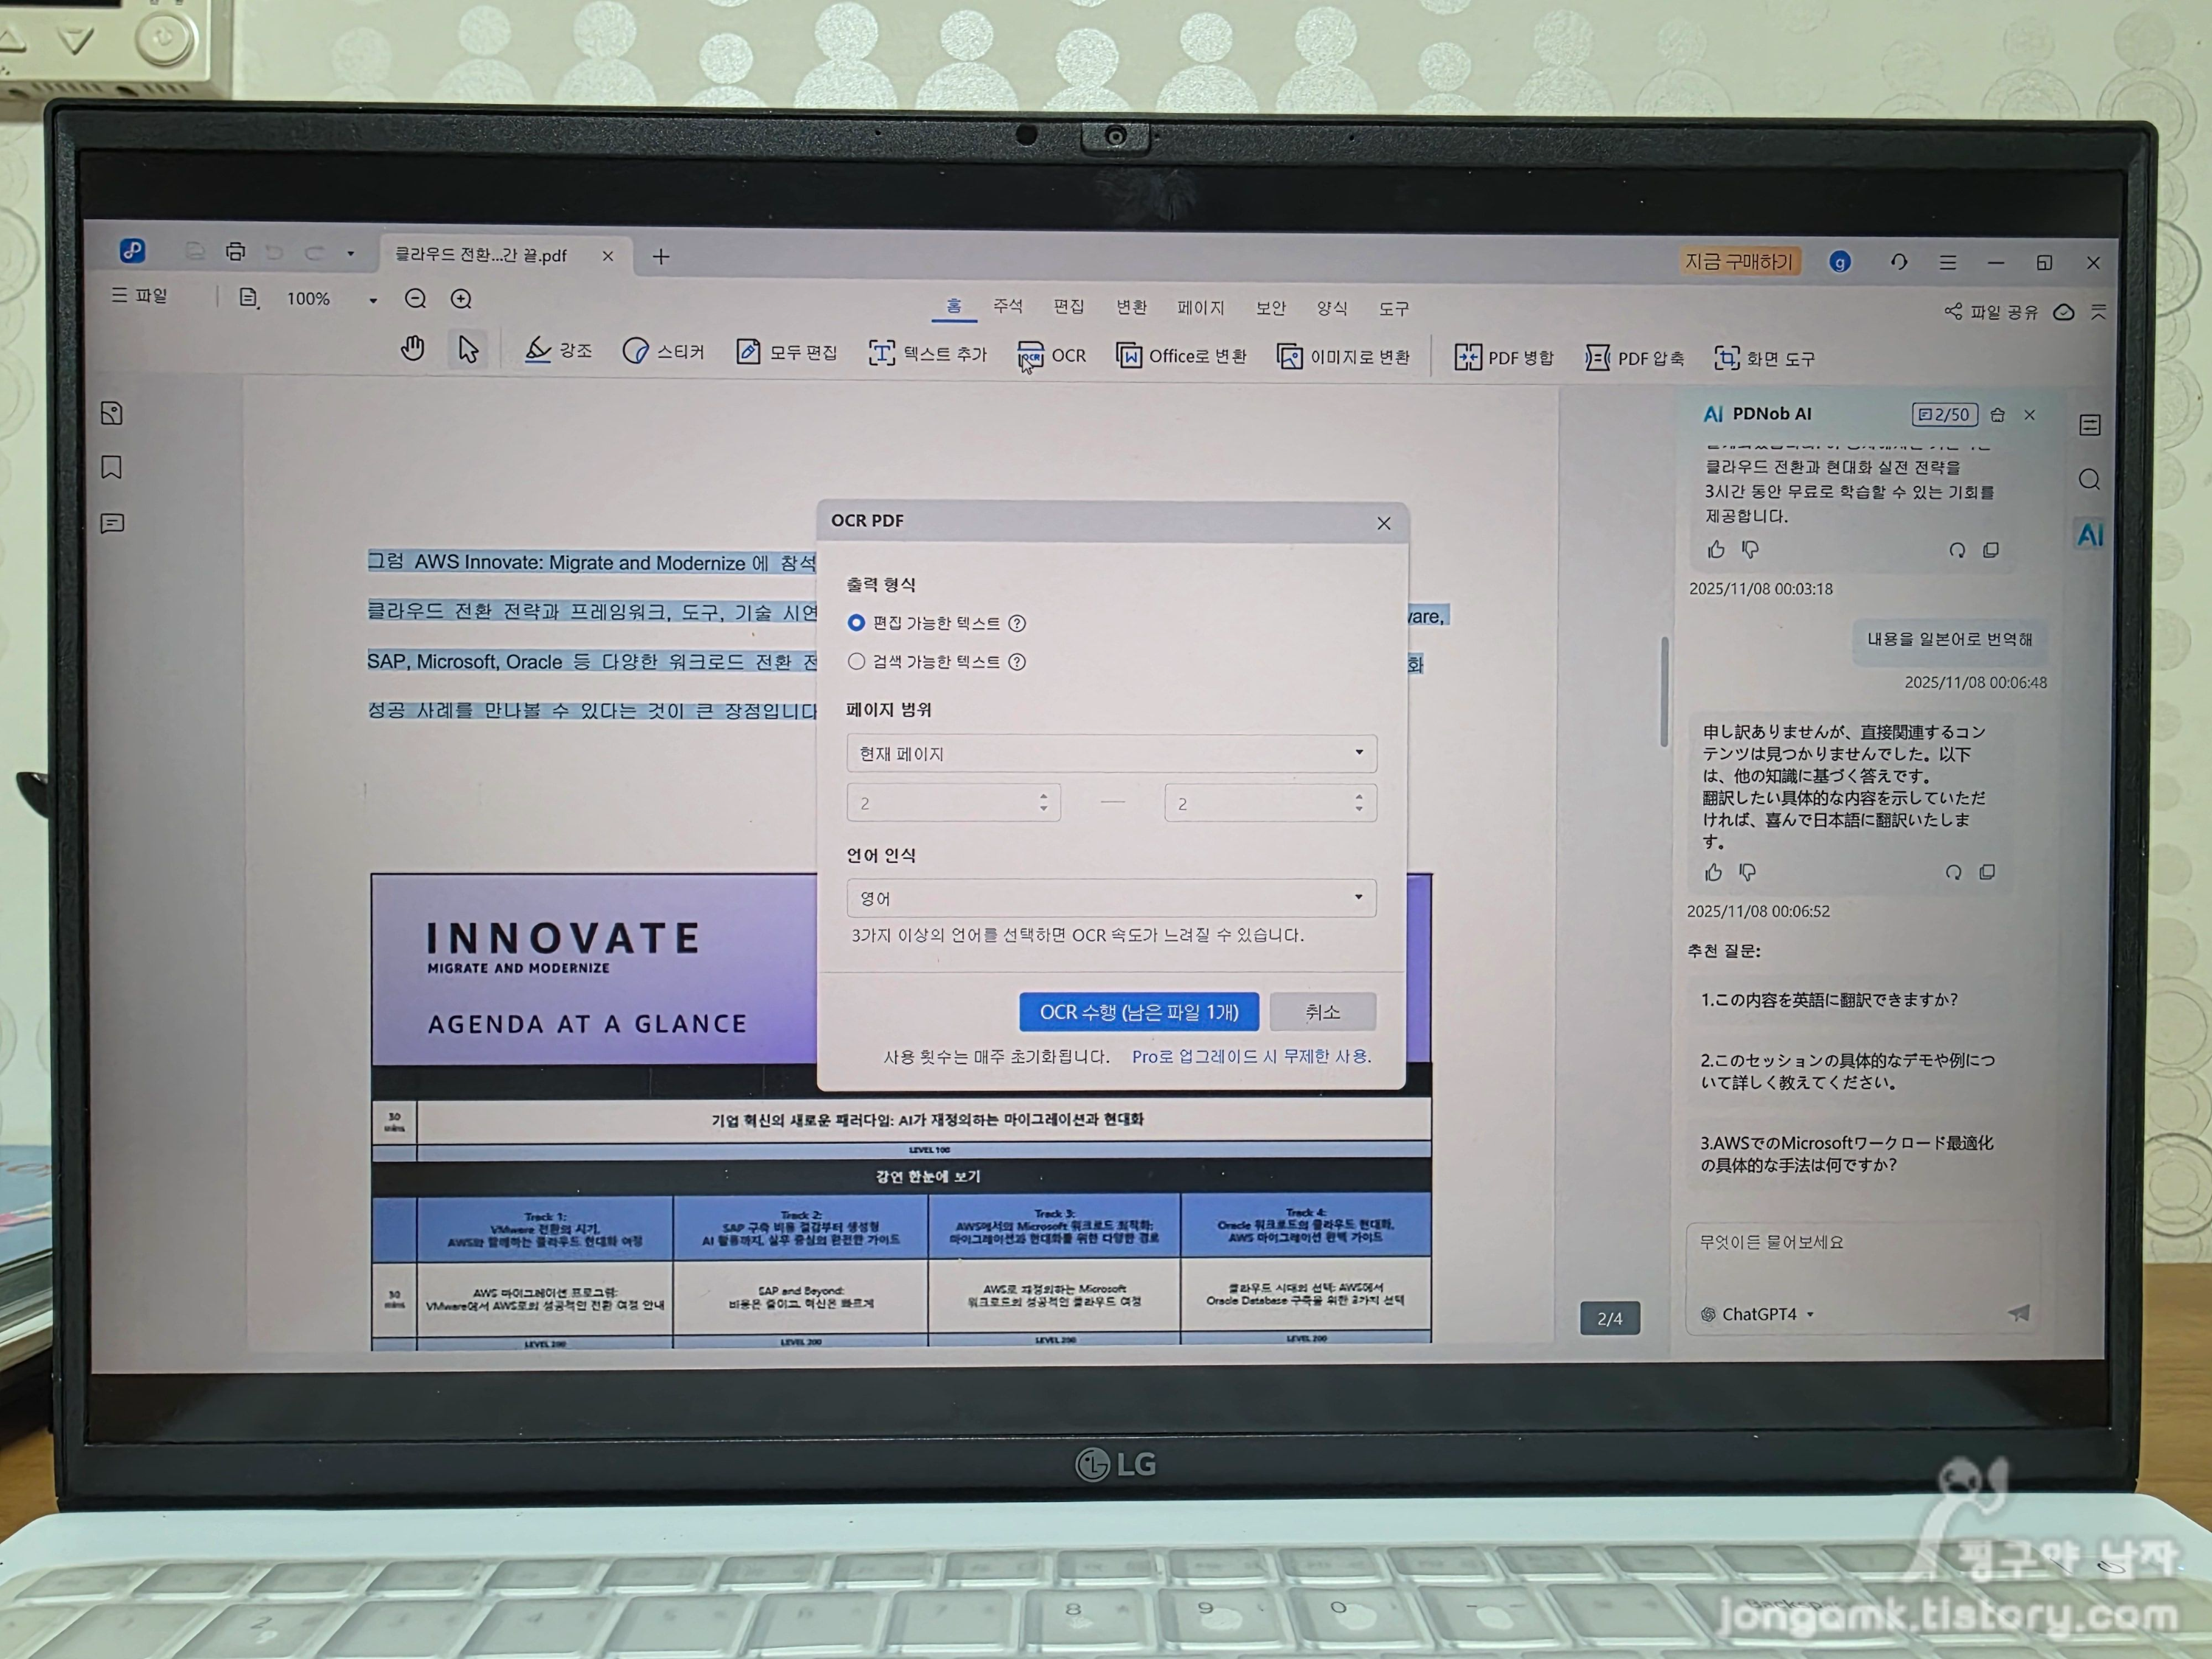
Task: Click the send arrow in AI chat box
Action: [2019, 1313]
